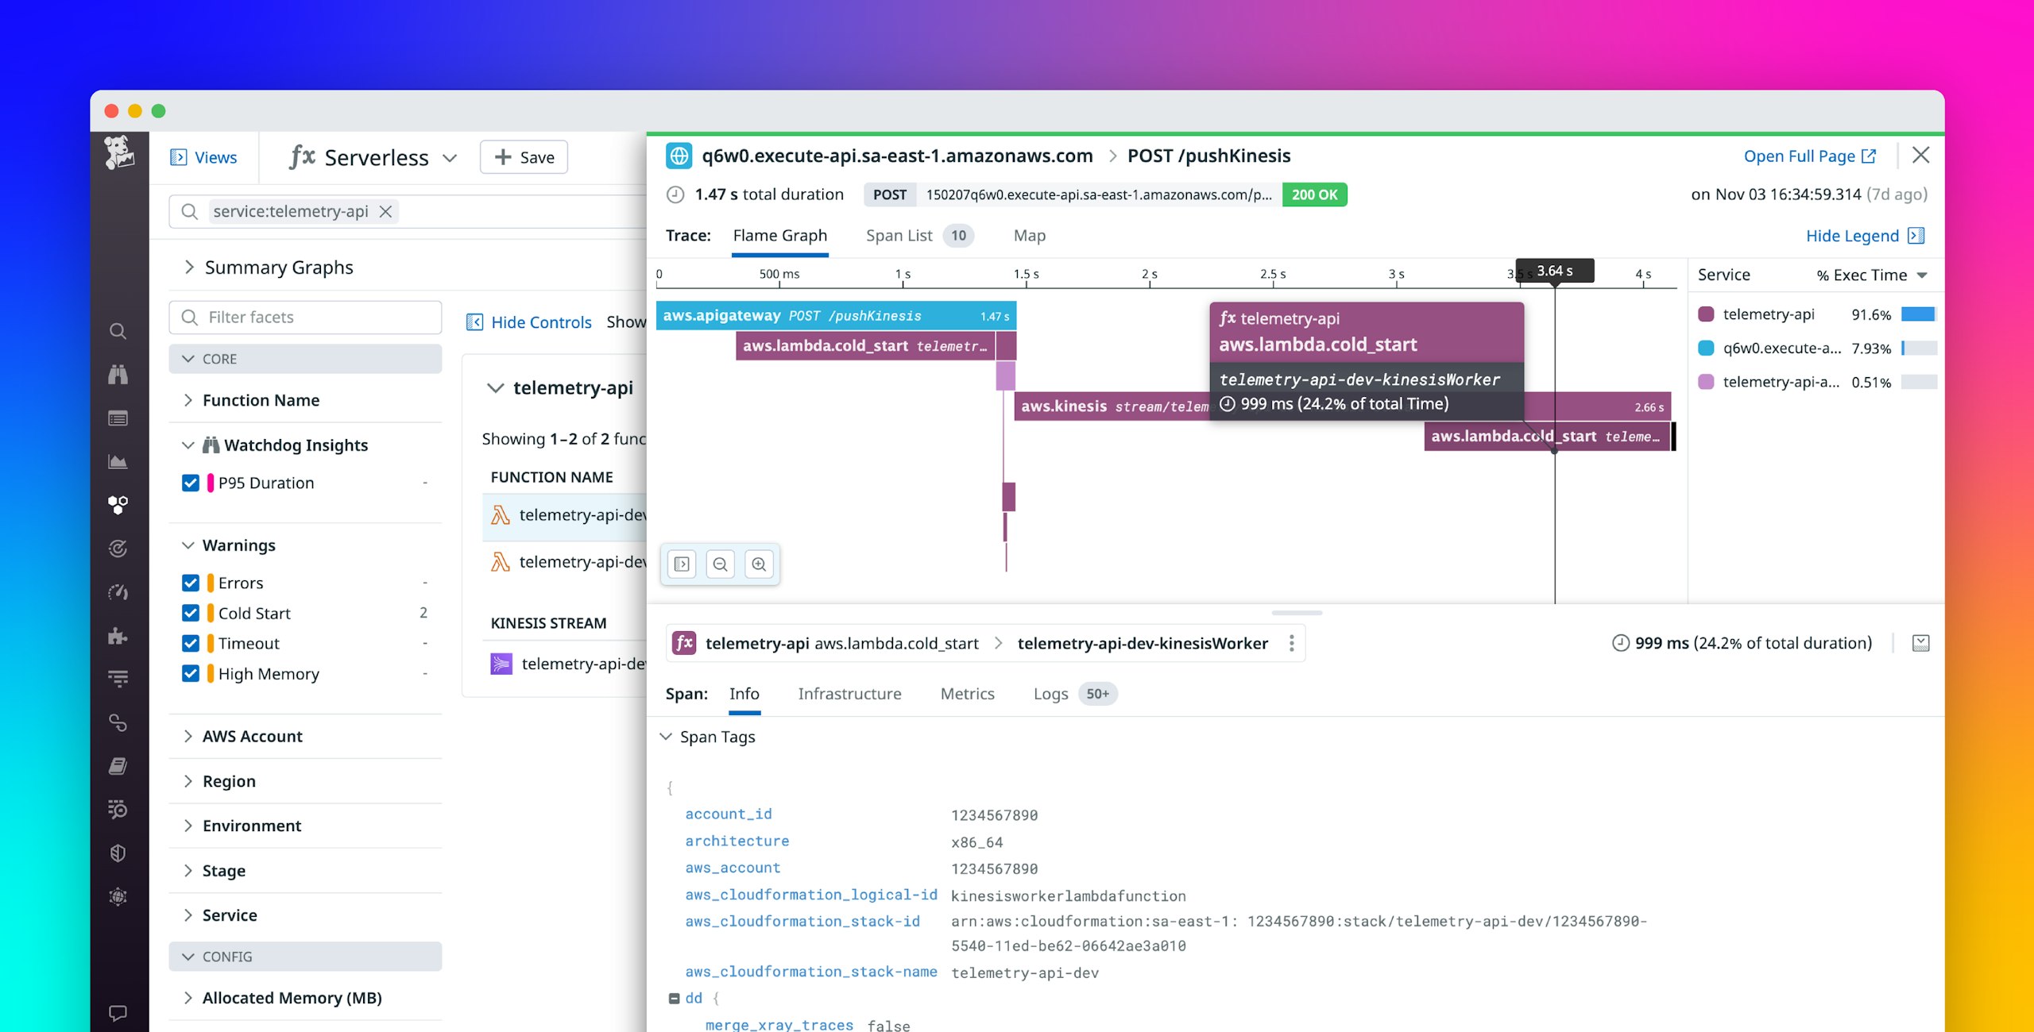Zoom in using the plus magnifier on flame graph
This screenshot has height=1032, width=2034.
[x=759, y=564]
